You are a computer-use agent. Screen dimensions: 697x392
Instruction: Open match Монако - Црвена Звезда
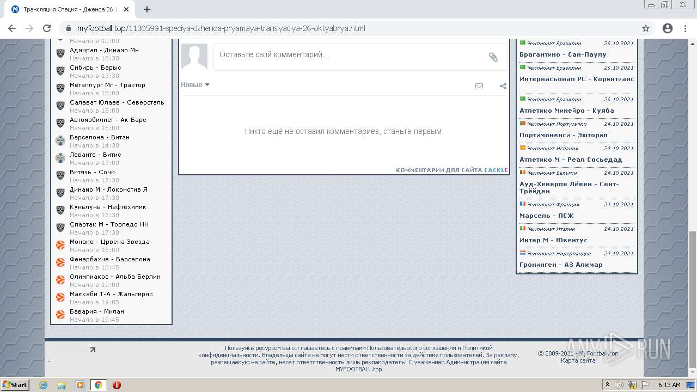109,242
